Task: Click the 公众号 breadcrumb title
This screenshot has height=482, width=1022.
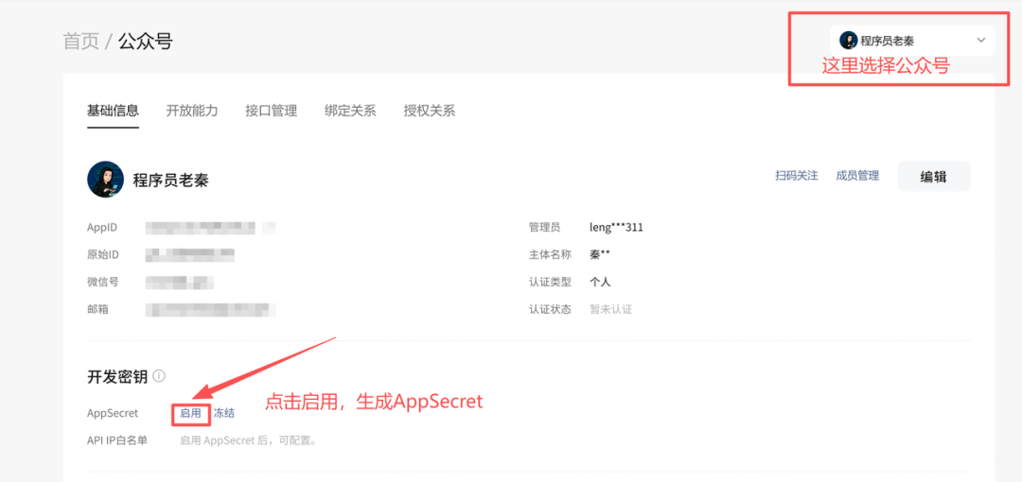Action: coord(146,42)
